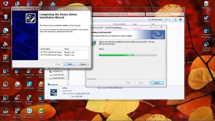Viewport: 215px width, 121px height.
Task: Click the CodeVisionAVR install progress bar
Action: click(x=128, y=55)
